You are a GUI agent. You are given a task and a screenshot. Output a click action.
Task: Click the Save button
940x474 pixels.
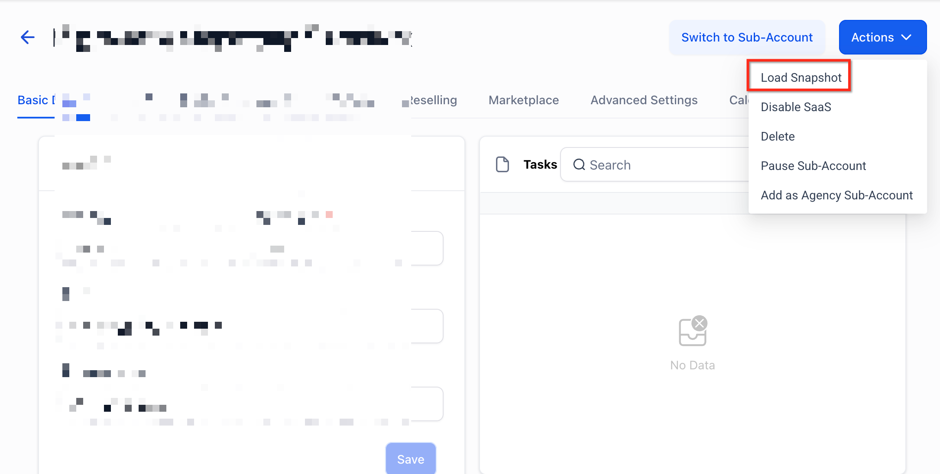click(x=411, y=458)
